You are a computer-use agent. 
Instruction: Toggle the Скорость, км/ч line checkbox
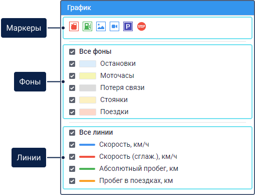coord(72,145)
